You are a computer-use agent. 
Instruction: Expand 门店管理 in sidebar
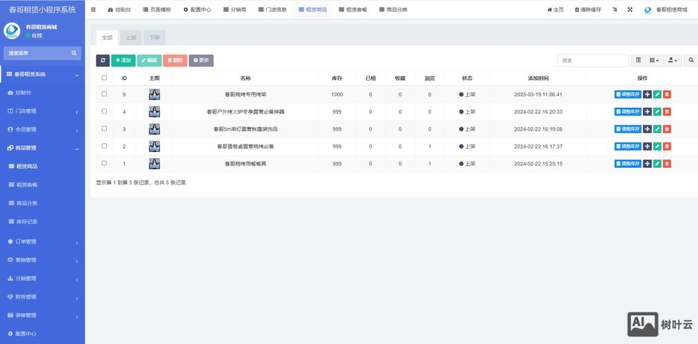(x=42, y=111)
